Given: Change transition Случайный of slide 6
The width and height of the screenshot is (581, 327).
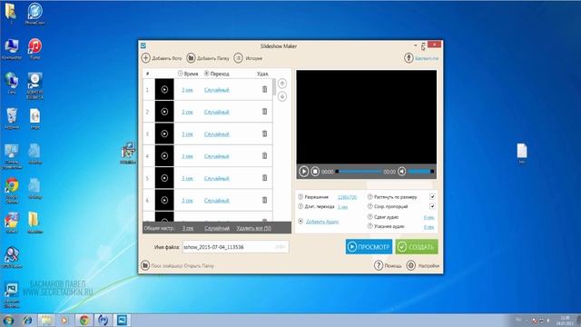Looking at the screenshot, I should (x=217, y=201).
